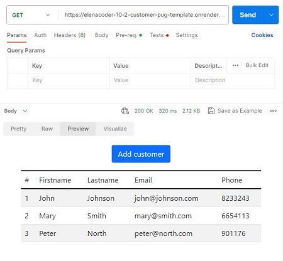Click the empty Description input cell
The width and height of the screenshot is (283, 261).
(233, 80)
